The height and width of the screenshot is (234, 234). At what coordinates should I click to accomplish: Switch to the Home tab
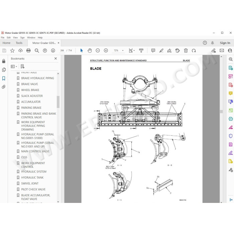[x=6, y=43]
